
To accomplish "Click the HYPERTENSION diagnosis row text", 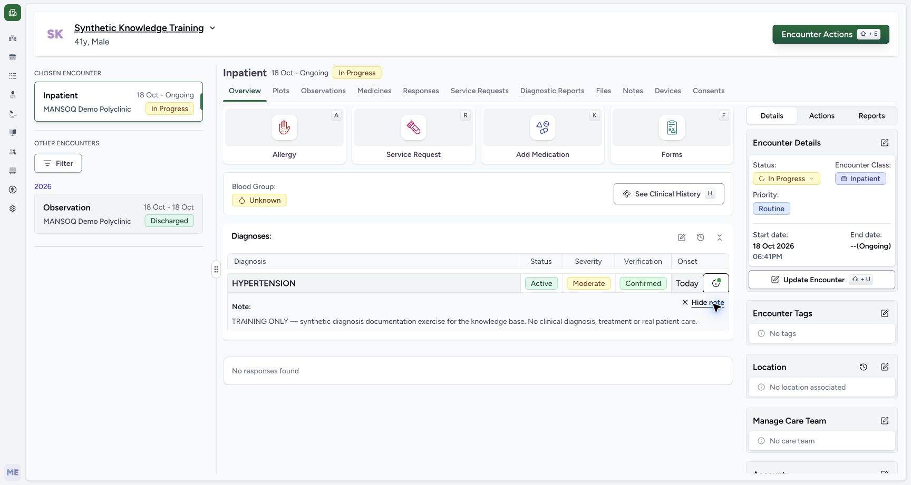I will click(264, 283).
